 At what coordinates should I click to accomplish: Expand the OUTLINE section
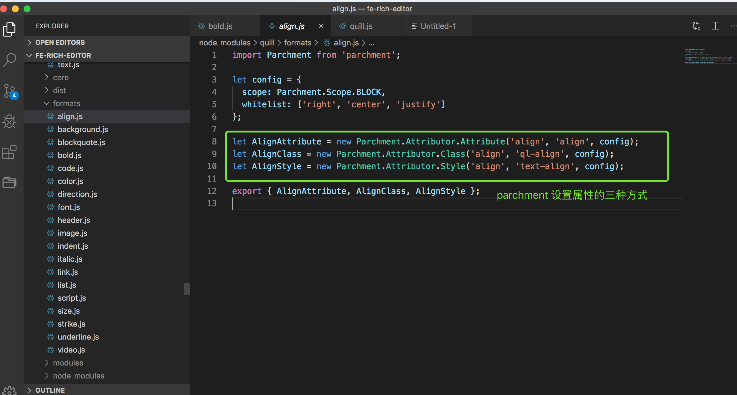point(50,390)
